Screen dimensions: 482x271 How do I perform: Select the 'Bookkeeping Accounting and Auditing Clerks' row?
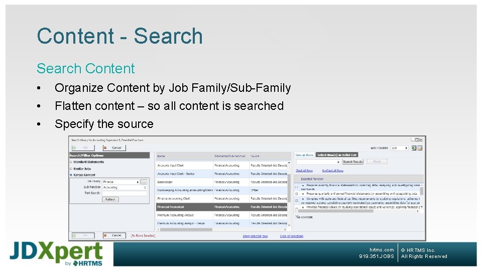[221, 190]
